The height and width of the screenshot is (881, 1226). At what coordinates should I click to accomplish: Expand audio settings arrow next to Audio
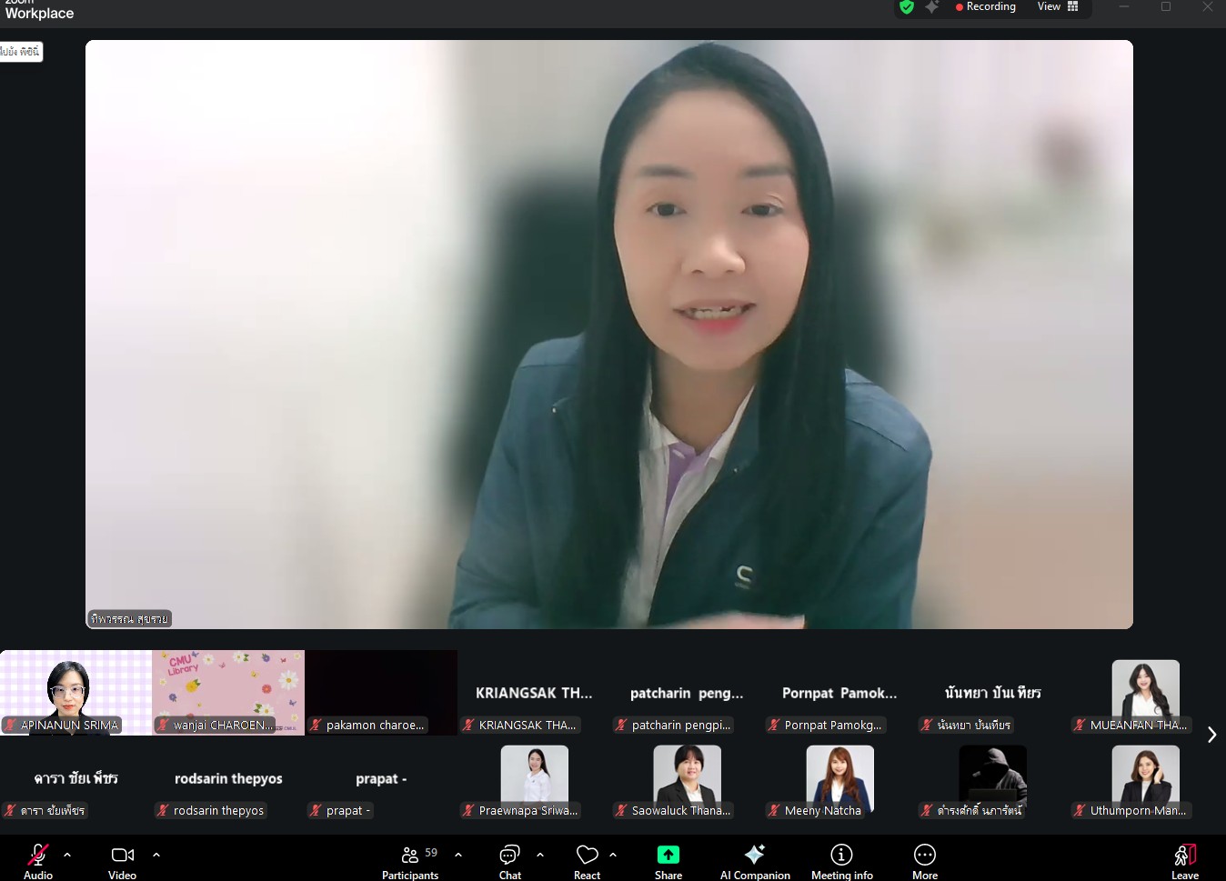67,855
